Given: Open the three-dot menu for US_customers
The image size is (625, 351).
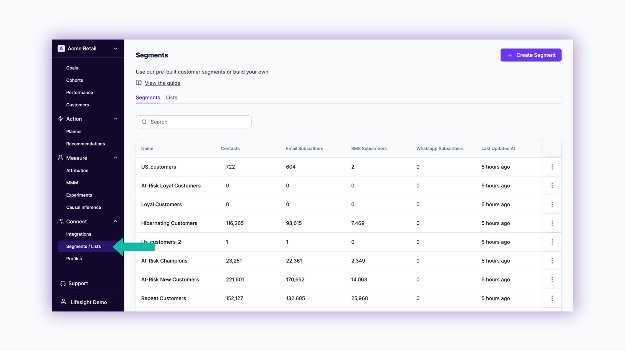Looking at the screenshot, I should tap(552, 167).
